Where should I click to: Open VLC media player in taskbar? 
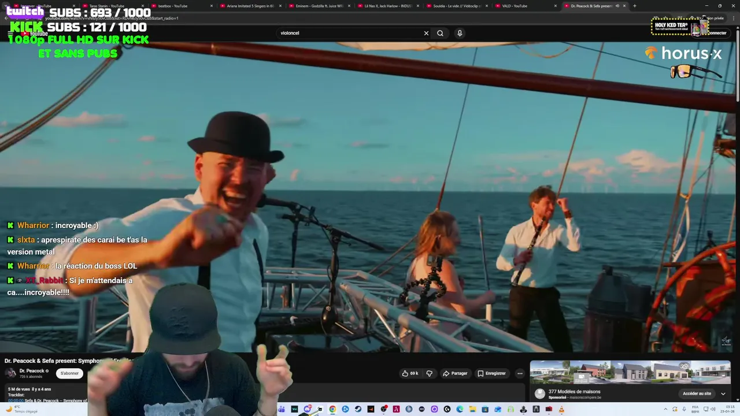(561, 409)
